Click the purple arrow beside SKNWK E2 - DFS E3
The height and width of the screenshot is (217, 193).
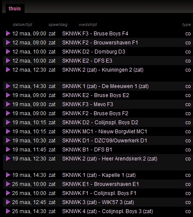coord(8,61)
